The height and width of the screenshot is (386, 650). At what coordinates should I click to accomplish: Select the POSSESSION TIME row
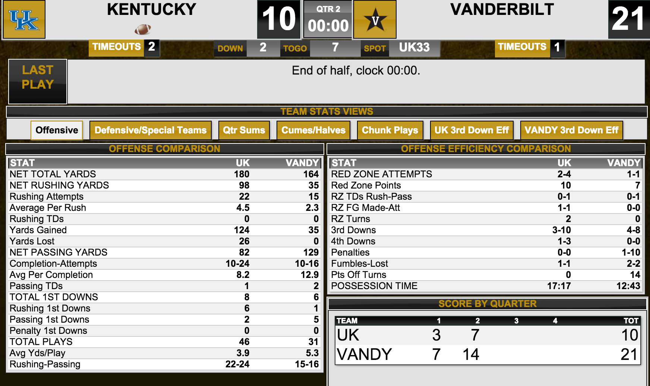pos(486,286)
